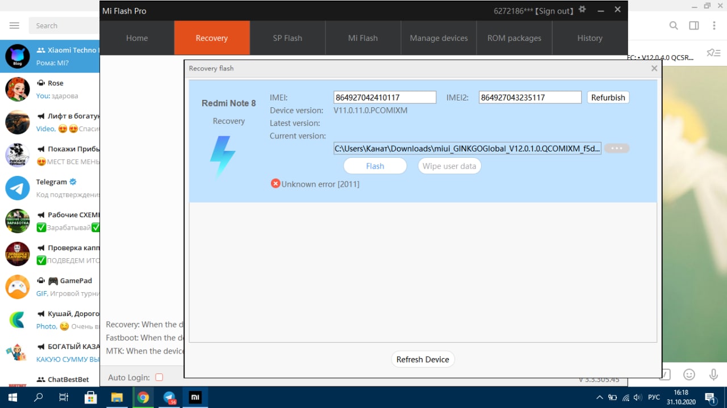Browse ROM file with the ellipsis button

tap(617, 148)
